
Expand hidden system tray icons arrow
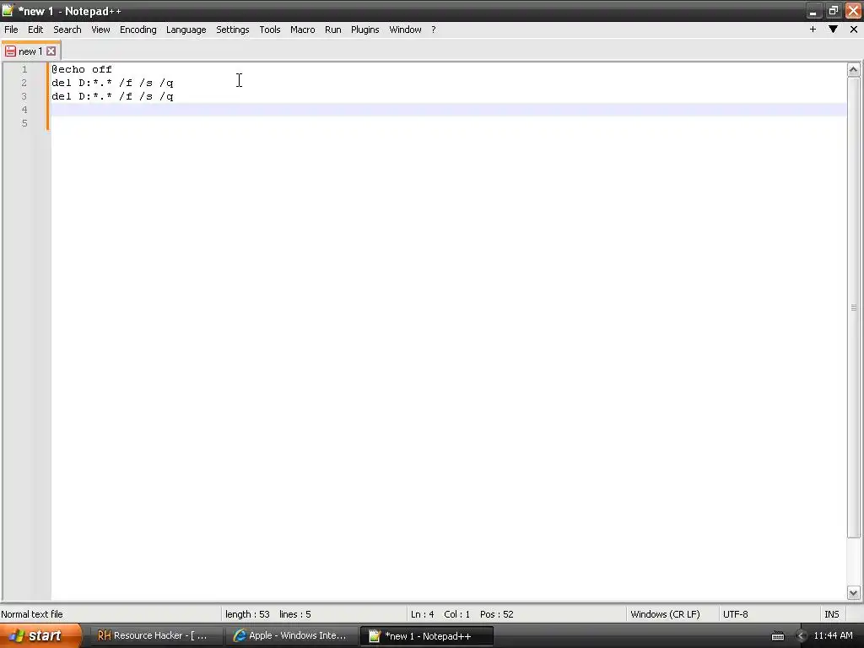802,636
